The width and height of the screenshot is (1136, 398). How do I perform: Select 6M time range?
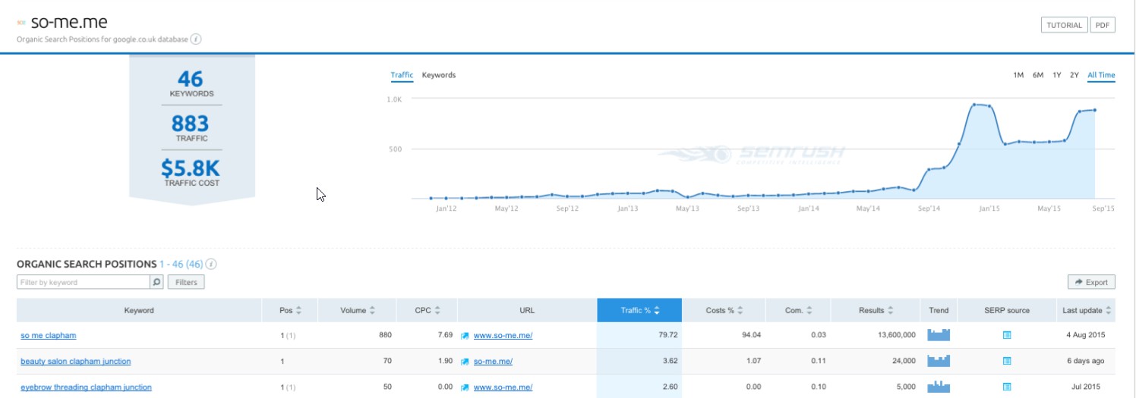[1038, 75]
